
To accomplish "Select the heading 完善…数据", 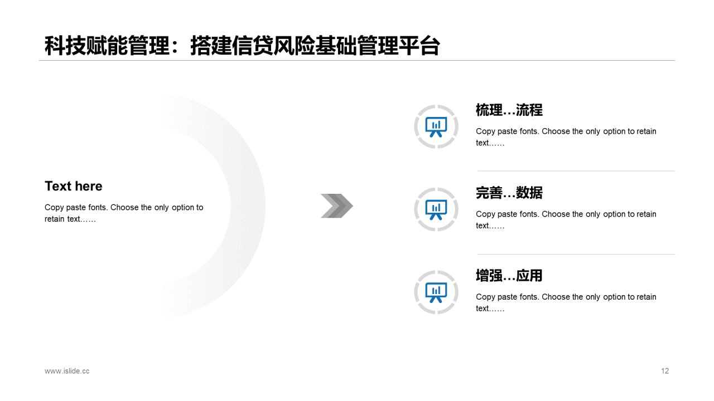I will click(509, 193).
